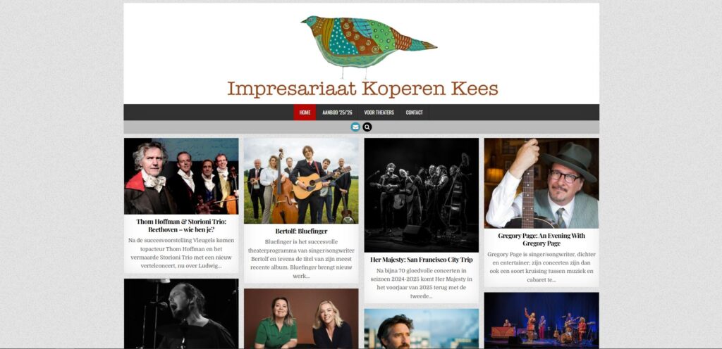Select the Home menu item
Viewport: 722px width, 349px height.
click(305, 113)
